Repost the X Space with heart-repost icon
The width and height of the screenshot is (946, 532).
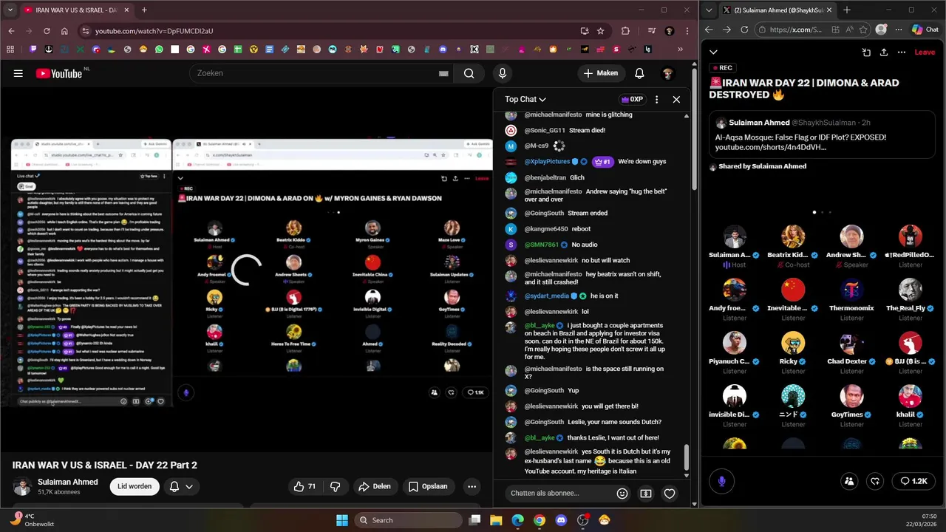875,481
